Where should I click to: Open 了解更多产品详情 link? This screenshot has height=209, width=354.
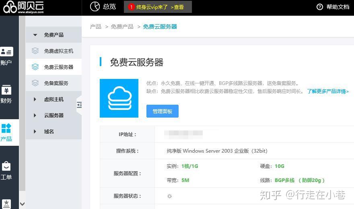pos(328,91)
